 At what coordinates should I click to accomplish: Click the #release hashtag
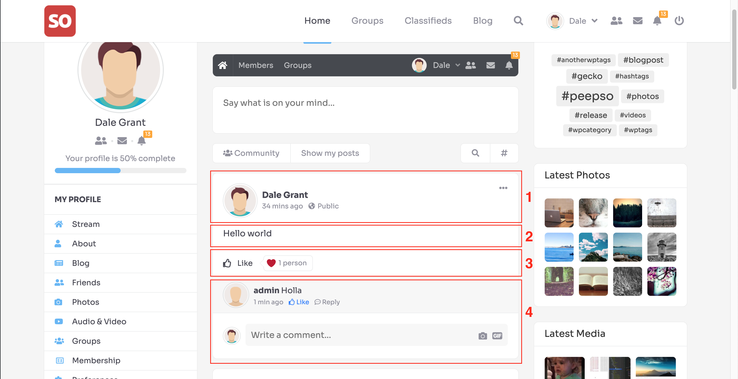pyautogui.click(x=591, y=115)
